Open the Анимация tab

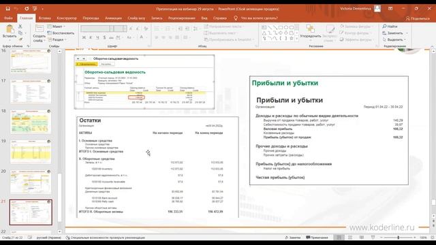click(113, 18)
